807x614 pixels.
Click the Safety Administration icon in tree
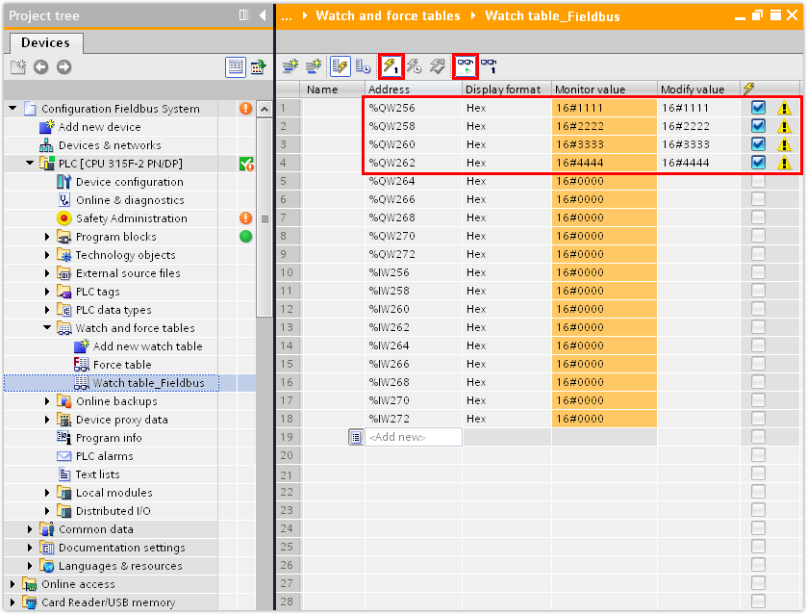click(x=64, y=218)
